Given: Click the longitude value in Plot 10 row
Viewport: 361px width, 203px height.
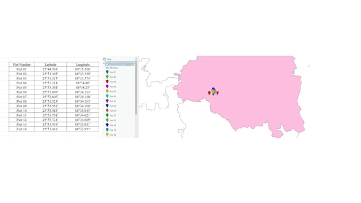Looking at the screenshot, I should [83, 111].
